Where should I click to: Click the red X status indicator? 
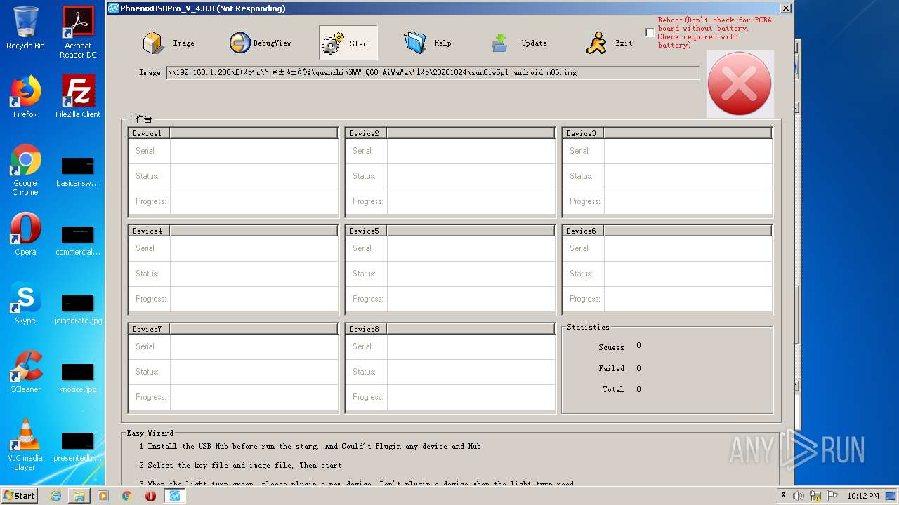(x=740, y=83)
